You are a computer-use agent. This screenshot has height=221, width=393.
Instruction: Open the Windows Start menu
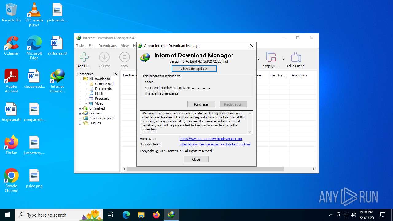coord(7,215)
